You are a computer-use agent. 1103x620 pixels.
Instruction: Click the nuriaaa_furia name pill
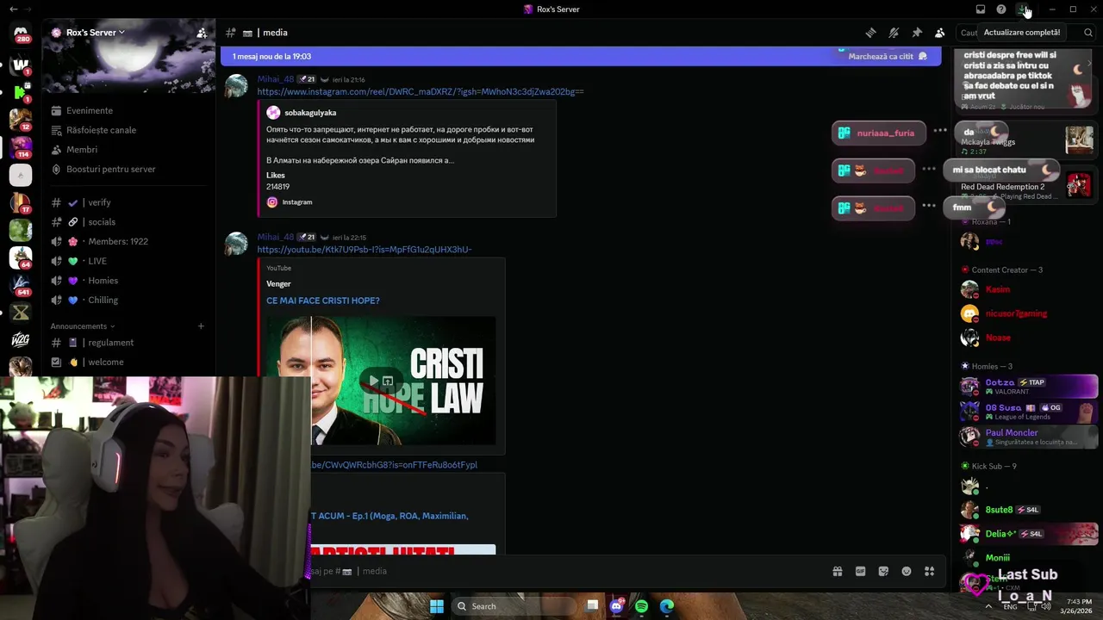(x=879, y=133)
